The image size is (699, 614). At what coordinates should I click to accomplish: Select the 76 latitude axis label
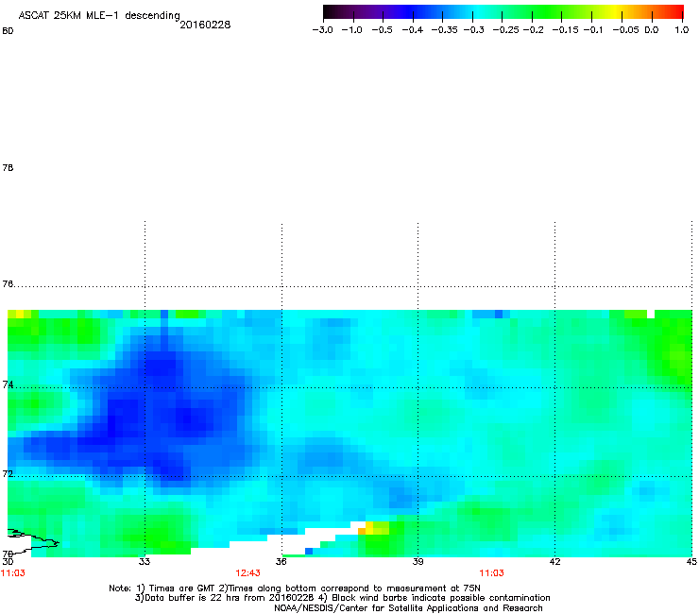pos(8,283)
